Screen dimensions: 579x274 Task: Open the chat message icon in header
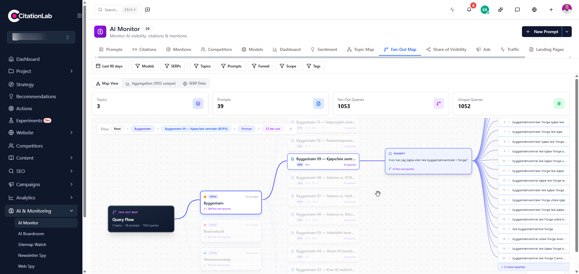(x=517, y=10)
